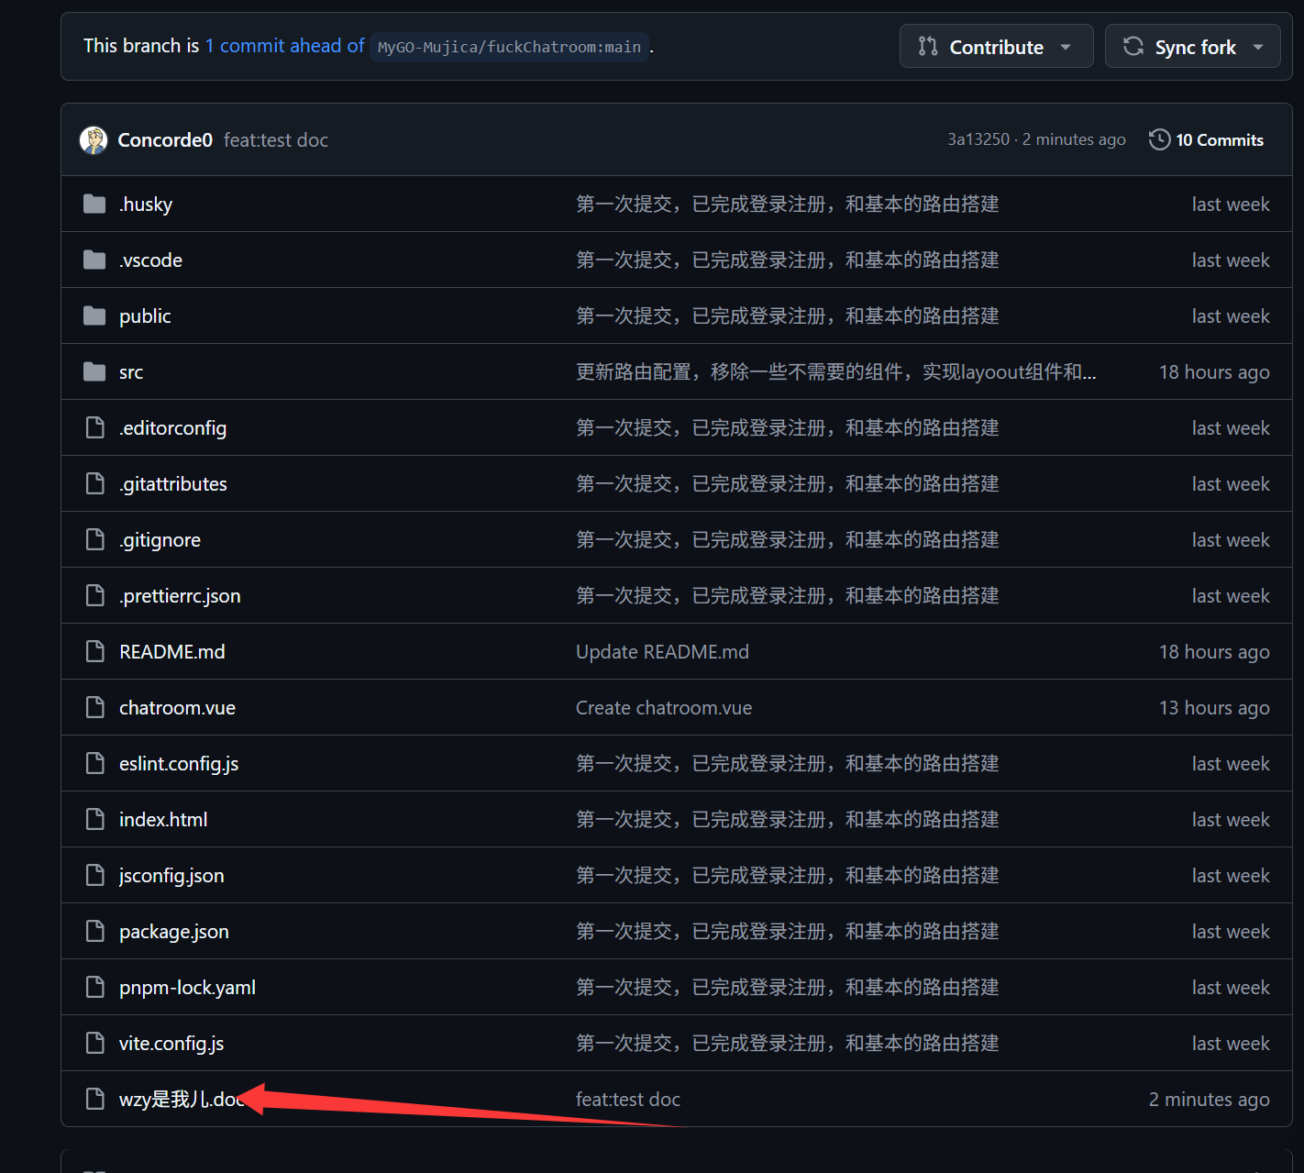Viewport: 1304px width, 1173px height.
Task: Click the file icon for chatroom.vue
Action: tap(94, 707)
